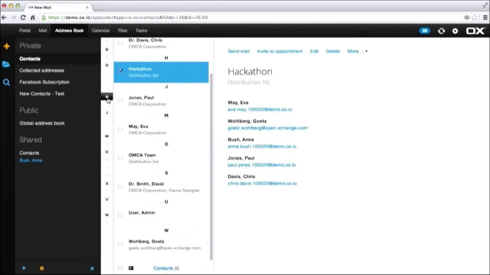490x275 pixels.
Task: Click chris.davis.100020@demo.ox.io email link
Action: click(x=262, y=183)
